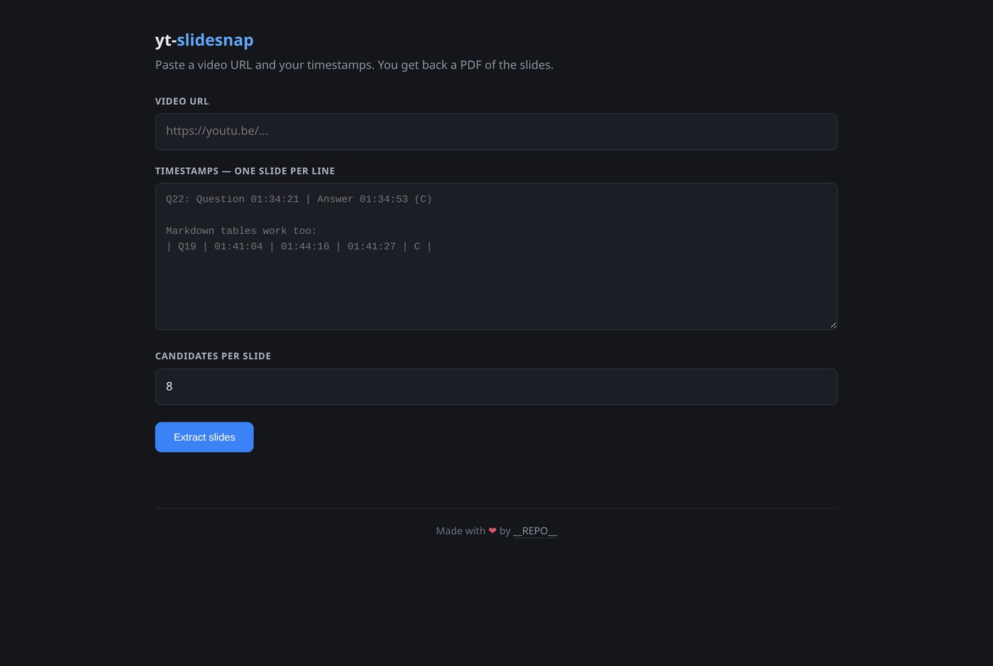This screenshot has height=666, width=993.
Task: Click the VIDEO URL label
Action: coord(182,101)
